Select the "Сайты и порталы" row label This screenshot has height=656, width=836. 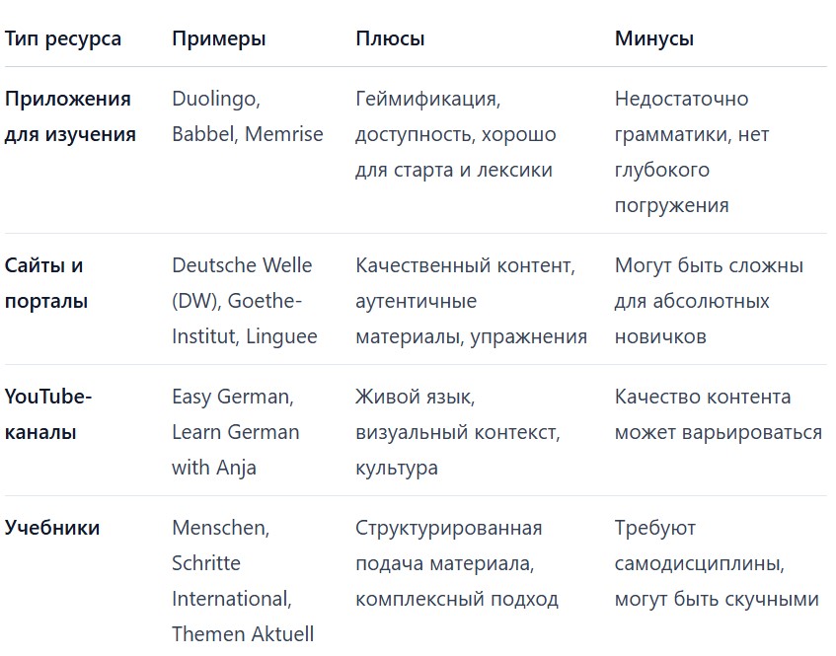45,283
